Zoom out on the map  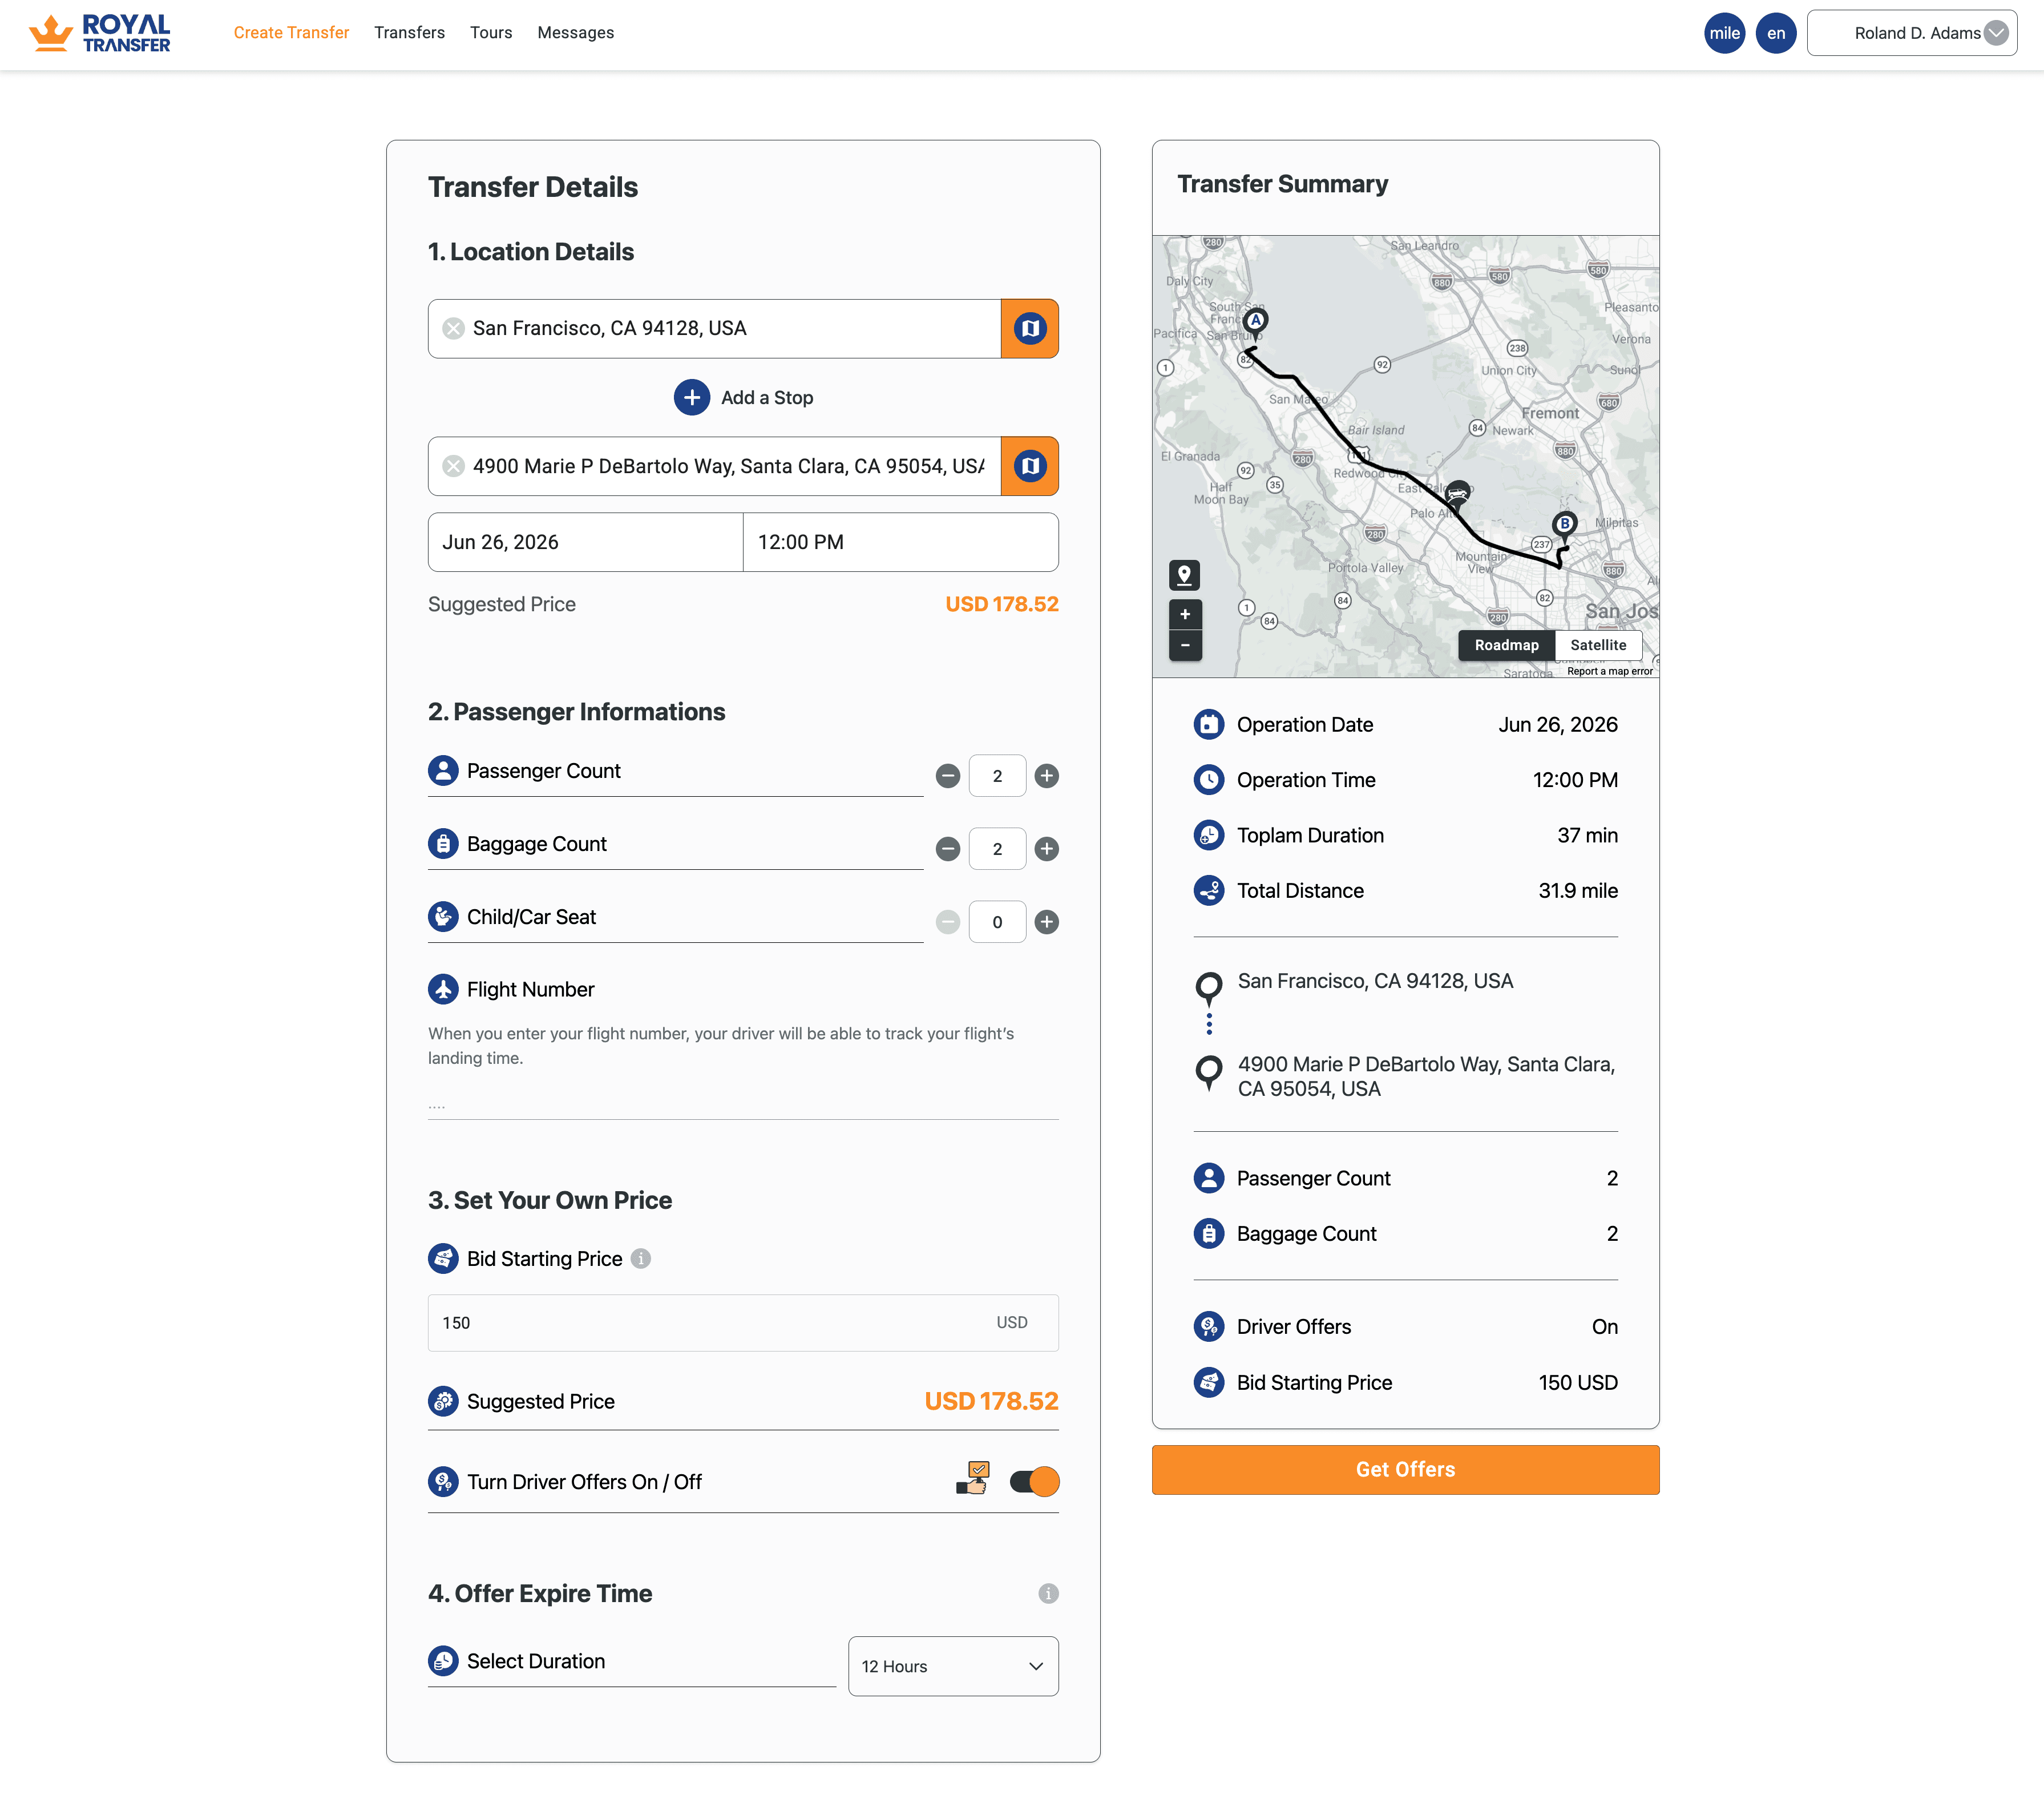(1185, 646)
